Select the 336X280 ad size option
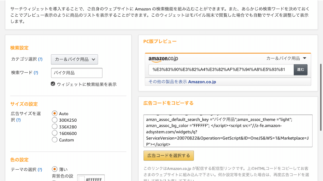Viewport: 323px width, 181px height. pyautogui.click(x=55, y=126)
